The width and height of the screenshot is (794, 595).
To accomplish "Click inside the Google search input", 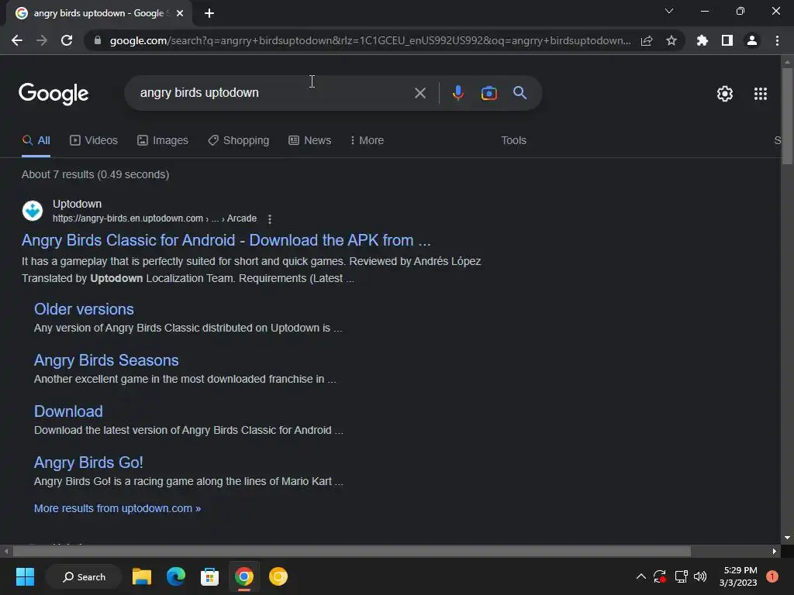I will tap(274, 93).
